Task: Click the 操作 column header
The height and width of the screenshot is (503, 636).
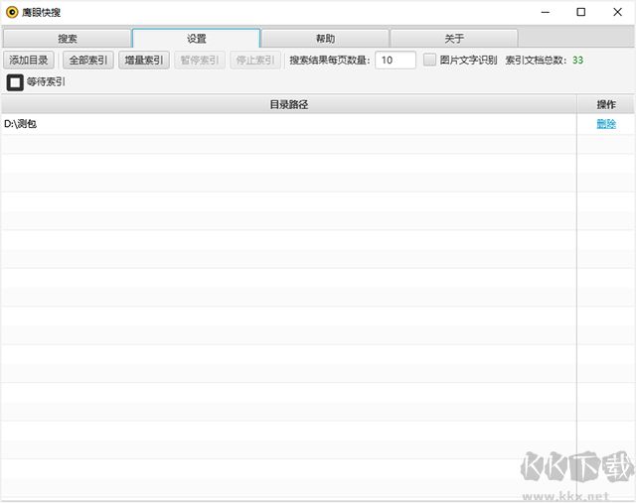Action: point(605,104)
